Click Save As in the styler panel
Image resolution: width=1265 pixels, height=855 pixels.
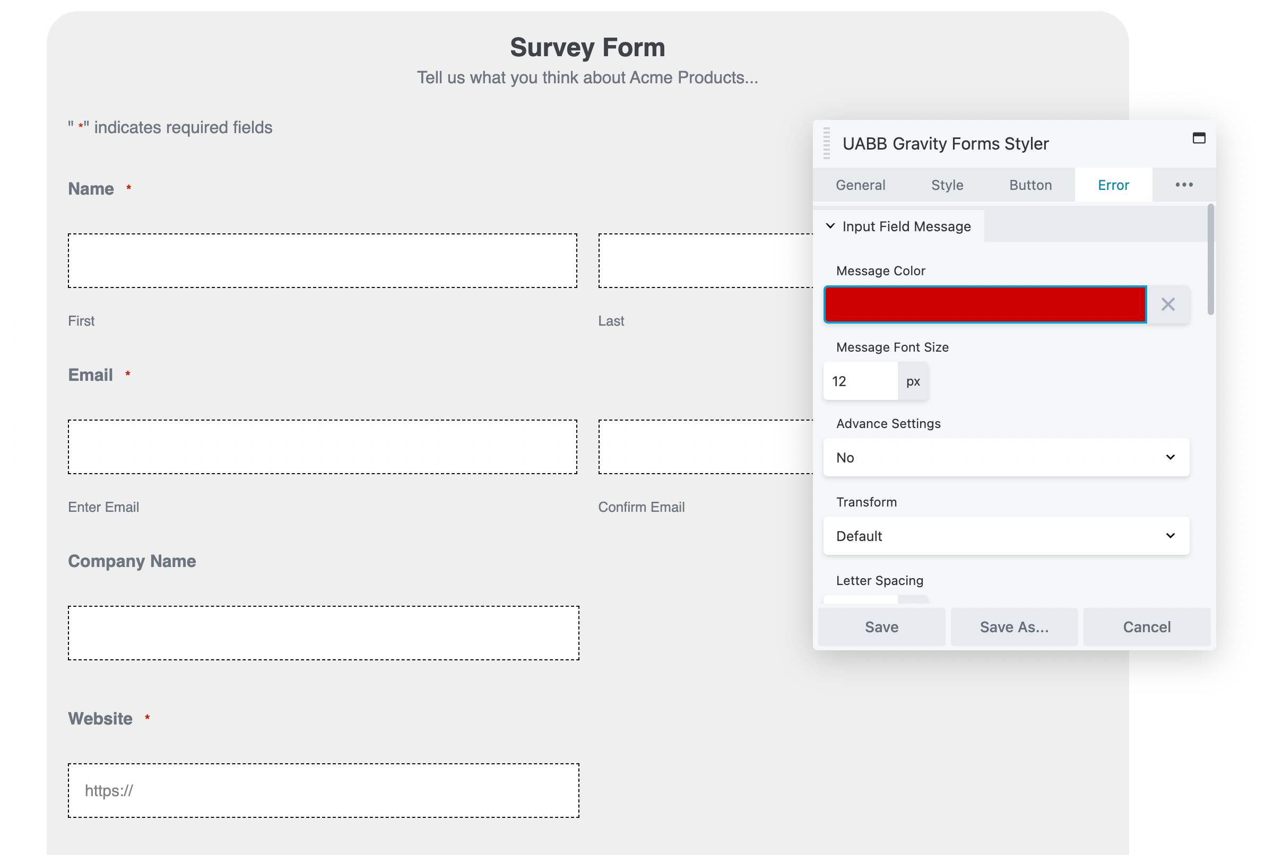1013,626
